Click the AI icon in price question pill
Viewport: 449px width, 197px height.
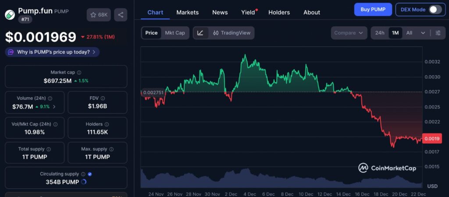11,52
